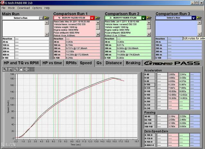This screenshot has width=205, height=149.
Task: Open the Download menu
Action: [x=23, y=8]
